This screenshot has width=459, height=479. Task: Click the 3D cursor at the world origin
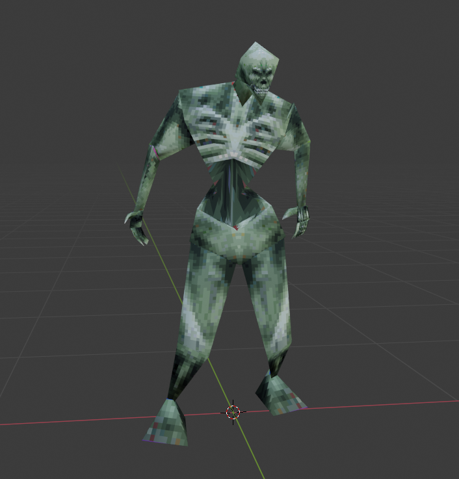(x=233, y=412)
